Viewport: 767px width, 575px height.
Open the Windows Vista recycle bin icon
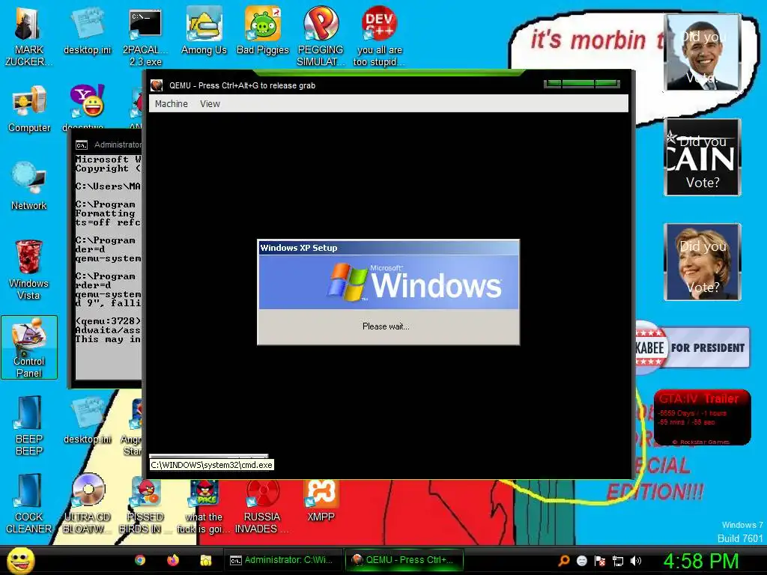click(29, 269)
